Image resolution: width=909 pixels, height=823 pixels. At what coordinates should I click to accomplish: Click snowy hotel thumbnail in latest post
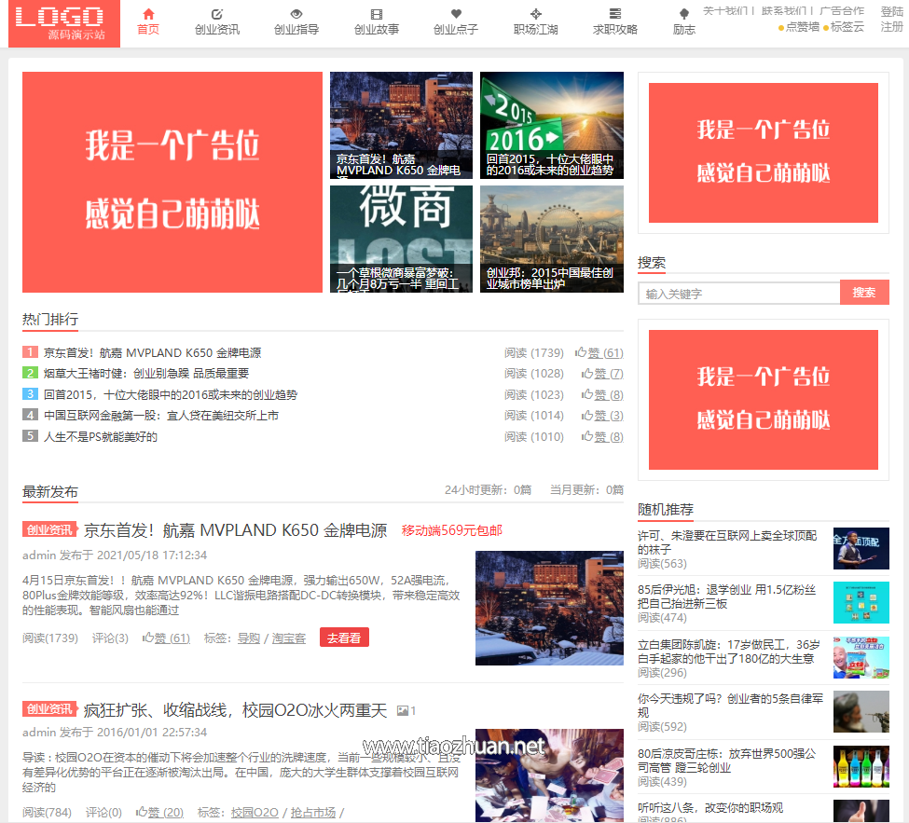(549, 608)
